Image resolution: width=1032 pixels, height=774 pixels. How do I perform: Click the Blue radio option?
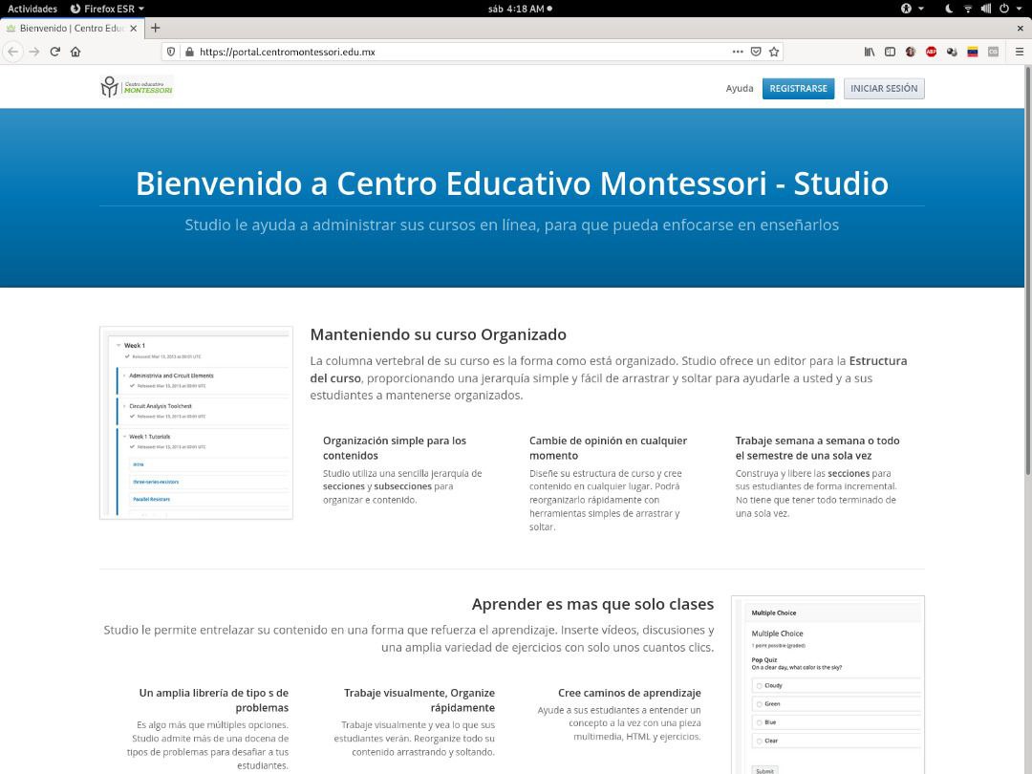pyautogui.click(x=759, y=722)
